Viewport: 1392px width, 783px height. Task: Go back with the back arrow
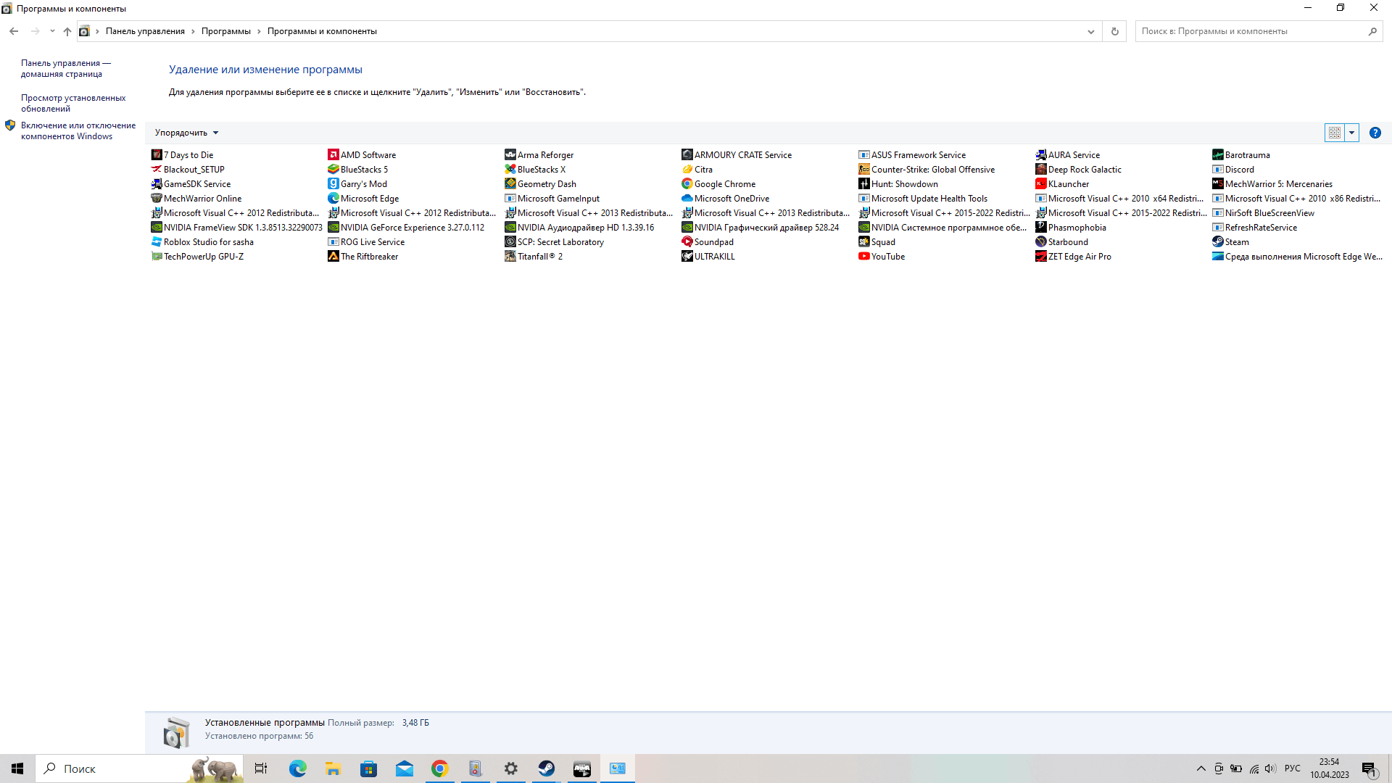click(14, 31)
